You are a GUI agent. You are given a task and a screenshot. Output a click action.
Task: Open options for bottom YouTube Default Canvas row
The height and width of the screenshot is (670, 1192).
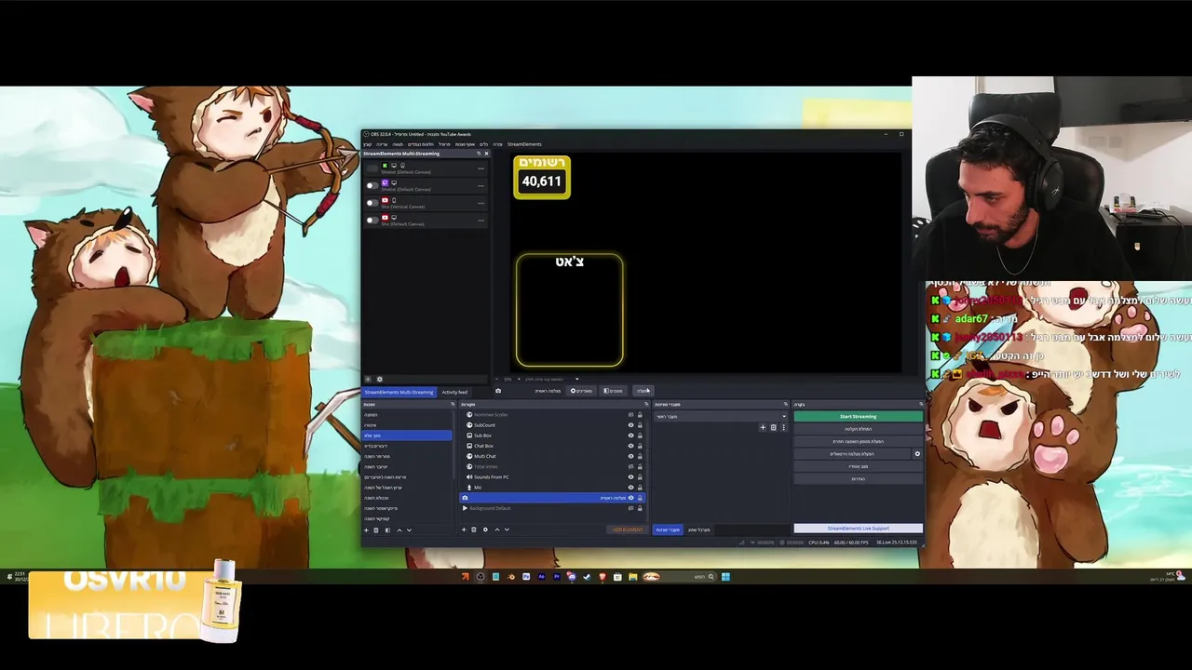click(481, 221)
